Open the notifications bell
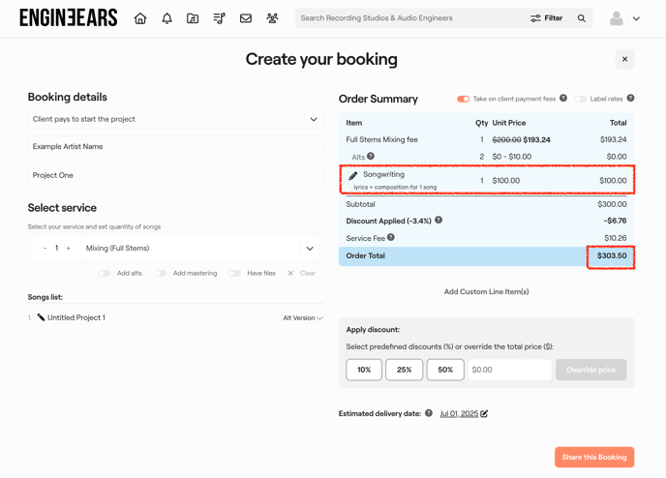Screen dimensions: 666x478 tap(166, 18)
